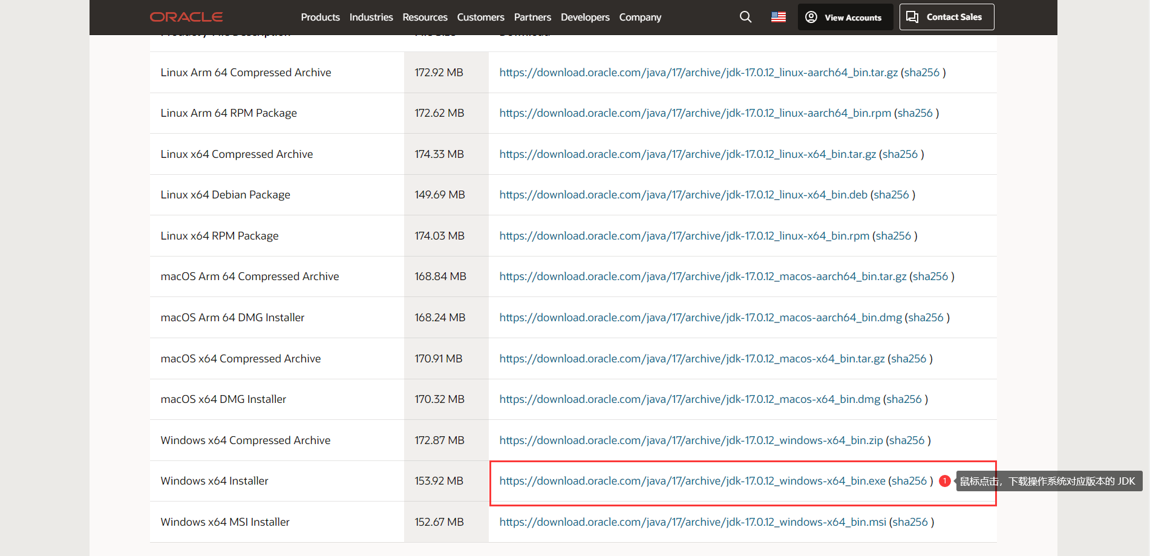1150x556 pixels.
Task: Open the Industries menu
Action: [x=371, y=18]
